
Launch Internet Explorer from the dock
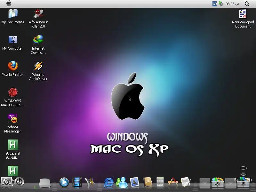pos(108,182)
